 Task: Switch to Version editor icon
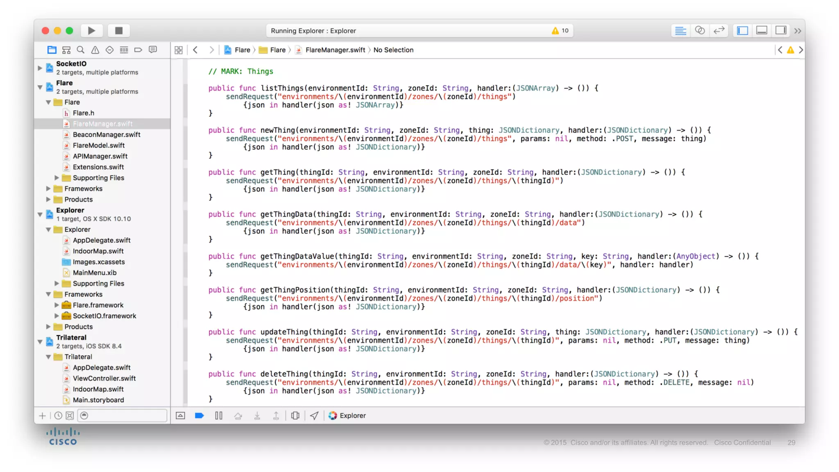point(719,30)
